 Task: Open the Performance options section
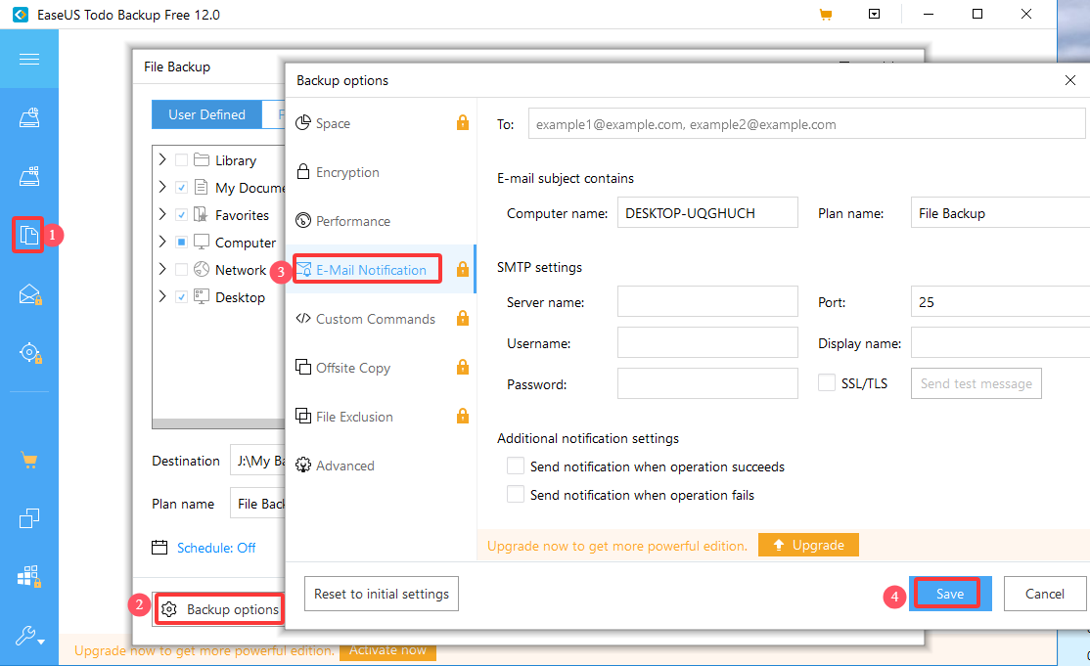pos(381,221)
